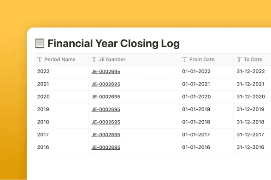Open JE-0002695 link in 2020 row
The width and height of the screenshot is (271, 180).
pos(106,97)
